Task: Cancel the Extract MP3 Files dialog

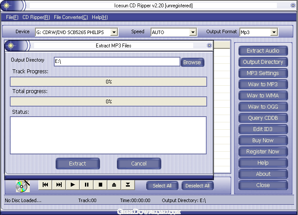Action: (139, 164)
